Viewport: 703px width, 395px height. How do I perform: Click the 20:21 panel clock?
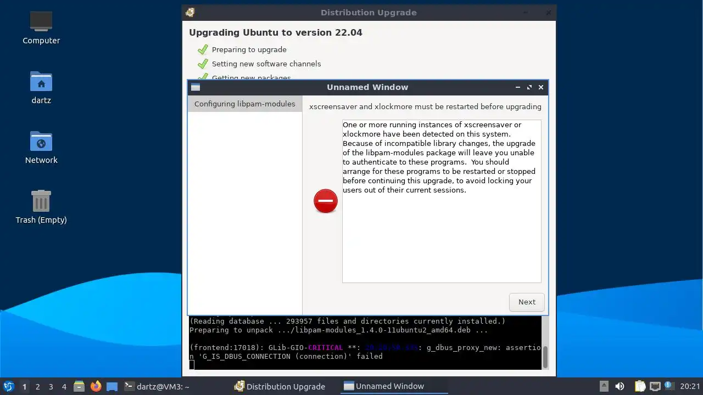(x=690, y=386)
